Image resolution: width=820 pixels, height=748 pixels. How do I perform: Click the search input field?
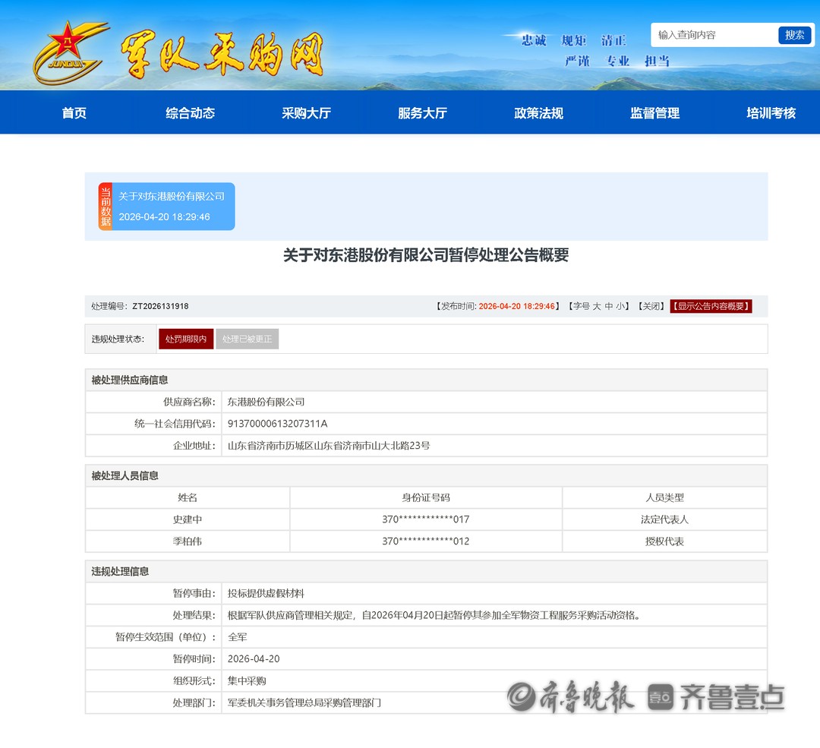714,35
